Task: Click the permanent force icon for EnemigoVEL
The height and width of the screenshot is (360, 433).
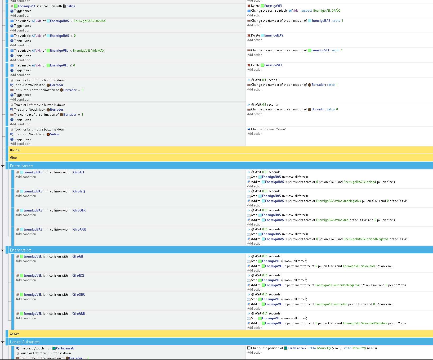Action: click(x=249, y=266)
